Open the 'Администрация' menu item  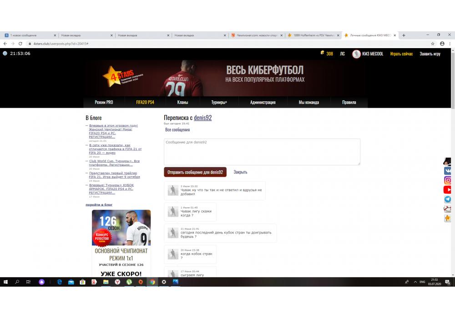coord(263,102)
